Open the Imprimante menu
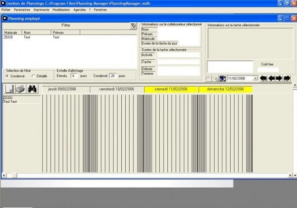Image resolution: width=297 pixels, height=208 pixels. coord(41,10)
